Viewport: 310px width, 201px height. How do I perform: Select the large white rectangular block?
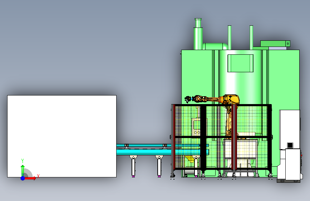pyautogui.click(x=62, y=136)
